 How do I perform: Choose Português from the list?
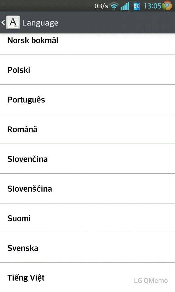tap(87, 99)
